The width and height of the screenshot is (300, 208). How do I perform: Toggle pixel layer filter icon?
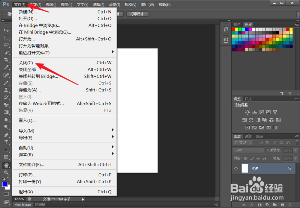click(261, 142)
